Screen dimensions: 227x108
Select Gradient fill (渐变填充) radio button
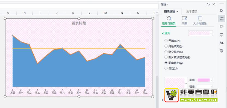(x=166, y=52)
